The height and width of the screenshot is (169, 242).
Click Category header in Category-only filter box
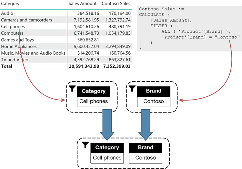[x=94, y=91]
